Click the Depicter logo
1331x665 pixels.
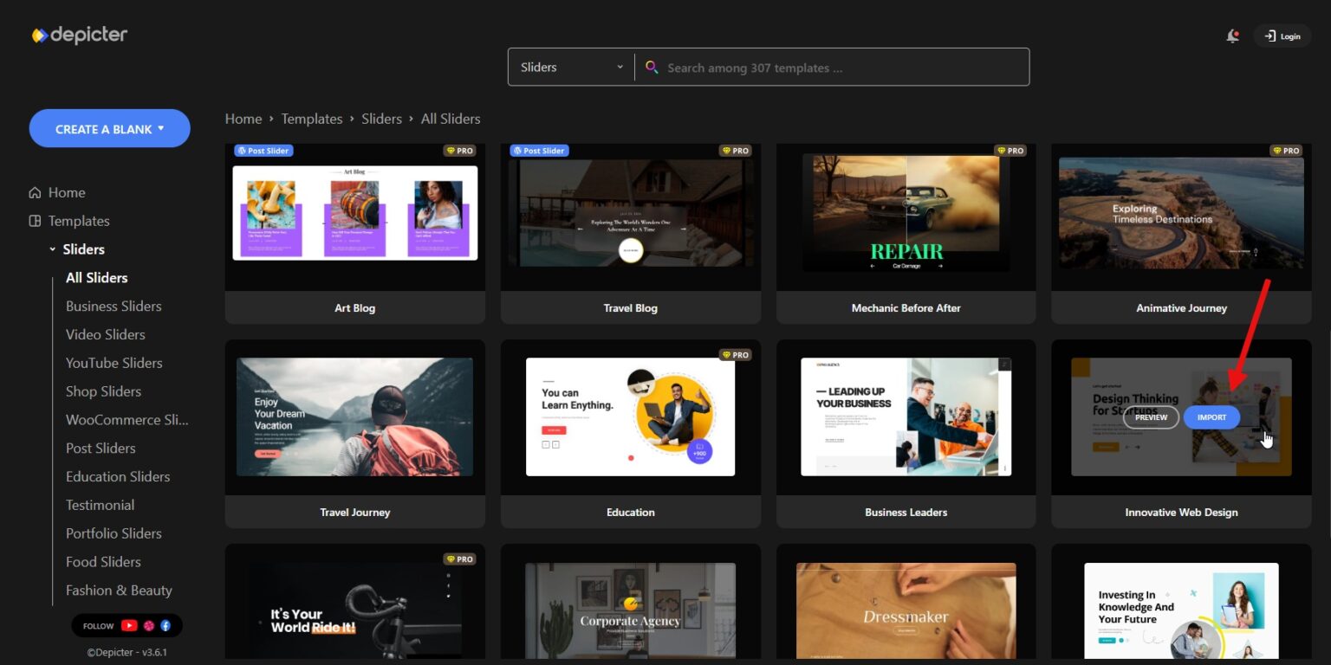[x=80, y=35]
